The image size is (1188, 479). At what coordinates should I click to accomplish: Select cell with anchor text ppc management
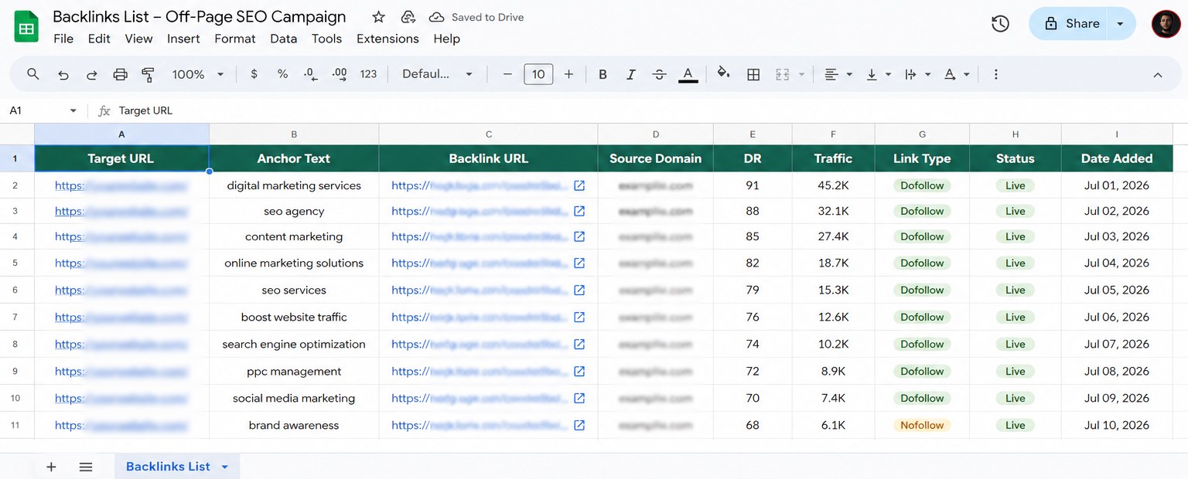point(294,372)
